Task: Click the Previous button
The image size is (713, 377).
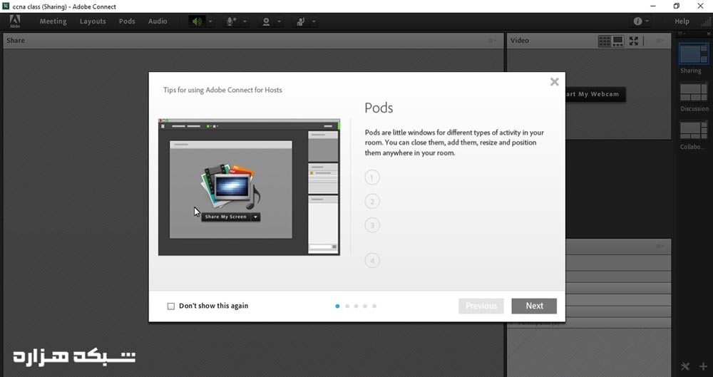Action: 481,306
